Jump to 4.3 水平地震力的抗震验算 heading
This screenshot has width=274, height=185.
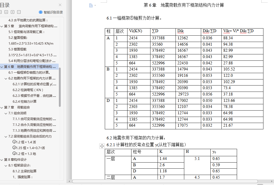pos(28,20)
